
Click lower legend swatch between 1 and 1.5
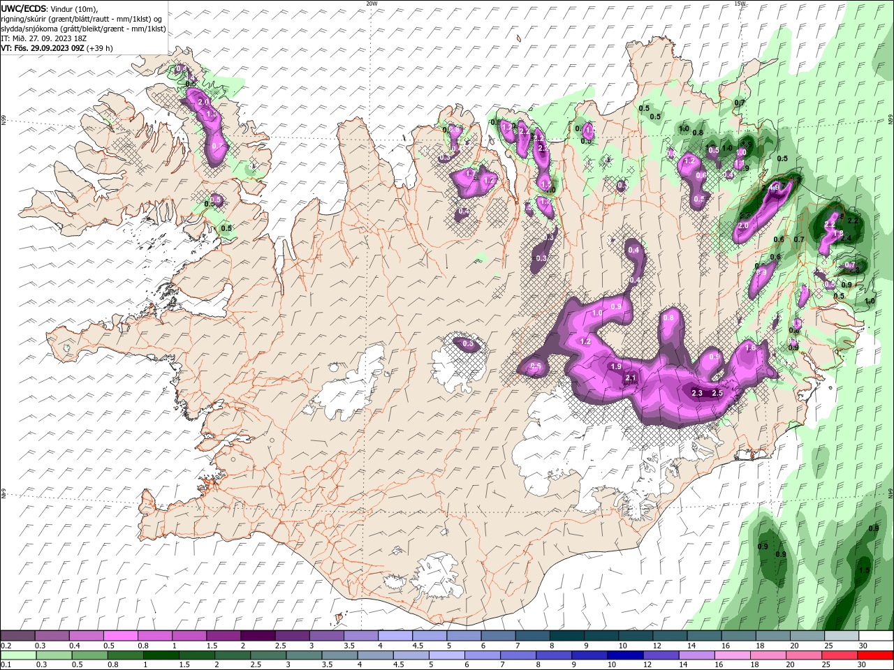click(161, 655)
